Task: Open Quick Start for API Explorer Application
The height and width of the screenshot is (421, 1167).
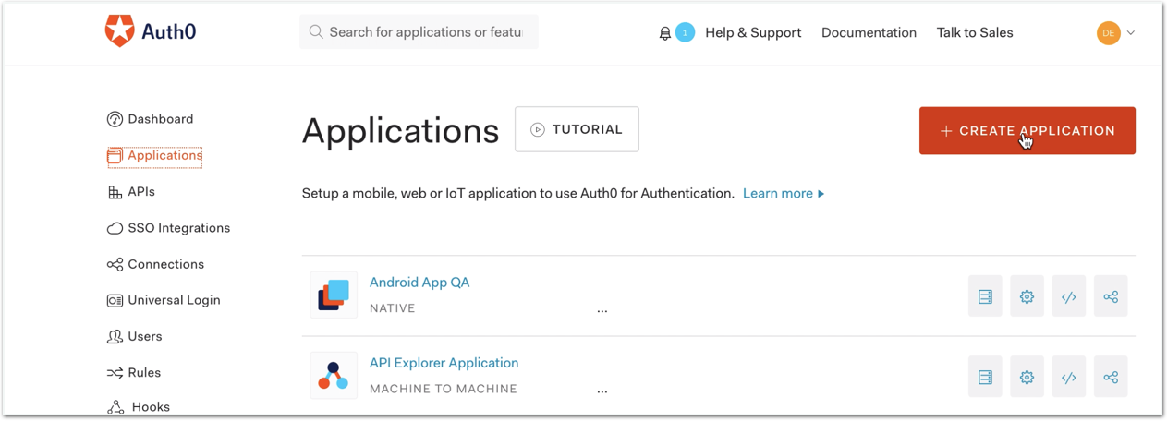Action: pos(985,377)
